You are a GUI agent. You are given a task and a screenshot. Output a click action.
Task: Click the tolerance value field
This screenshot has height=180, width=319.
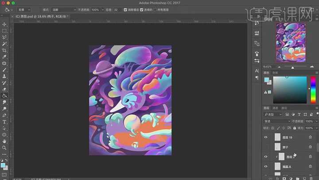click(x=117, y=10)
